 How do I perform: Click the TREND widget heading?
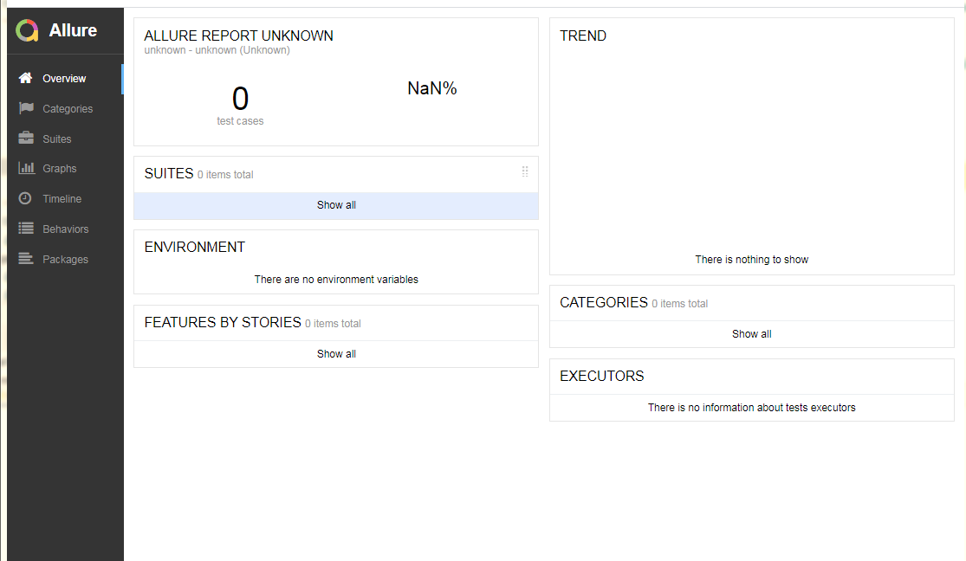583,35
